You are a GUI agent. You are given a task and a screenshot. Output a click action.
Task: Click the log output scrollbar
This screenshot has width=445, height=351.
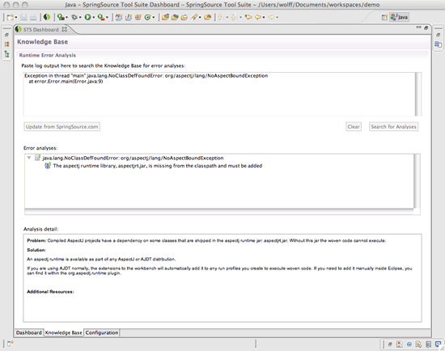tap(417, 94)
